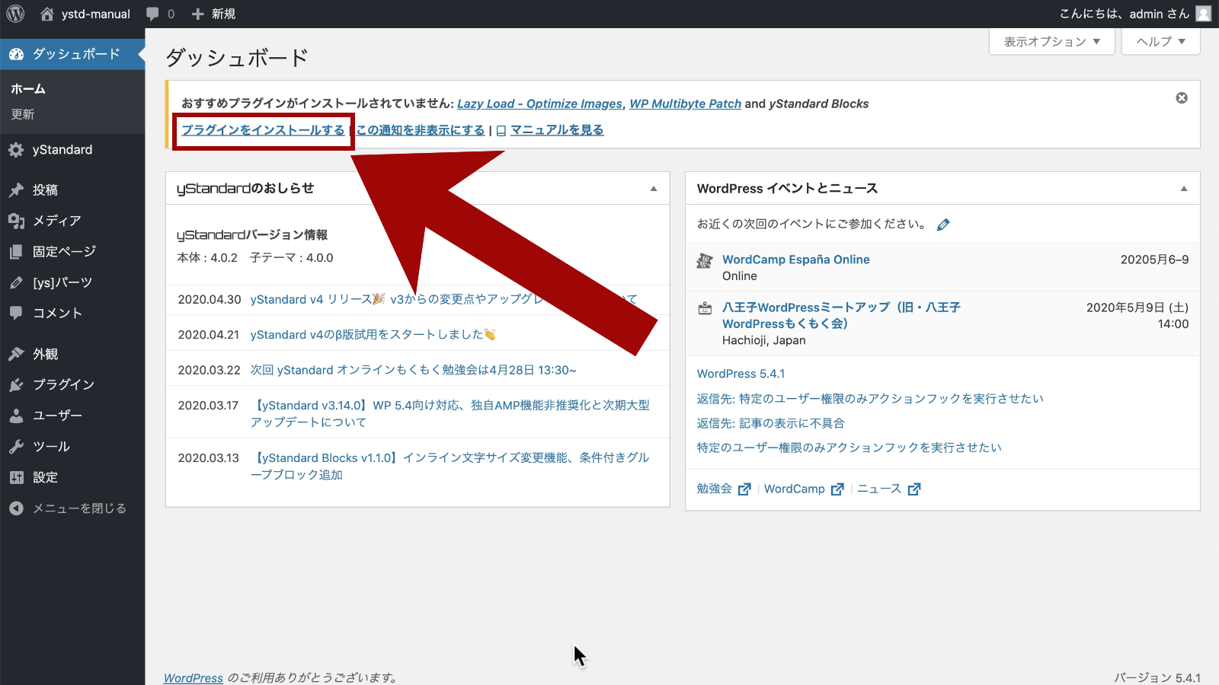Open 次回 yStandard オンラインもくもく勉強会 entry
Viewport: 1219px width, 685px height.
click(414, 370)
